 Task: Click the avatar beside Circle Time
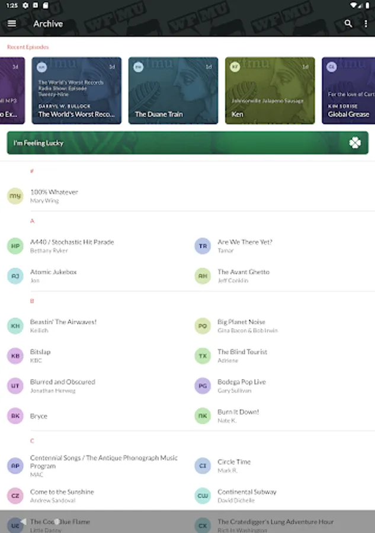point(203,465)
